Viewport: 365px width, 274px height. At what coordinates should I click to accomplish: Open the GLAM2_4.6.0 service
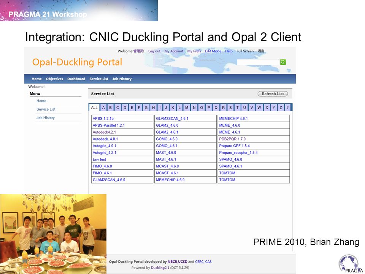167,125
